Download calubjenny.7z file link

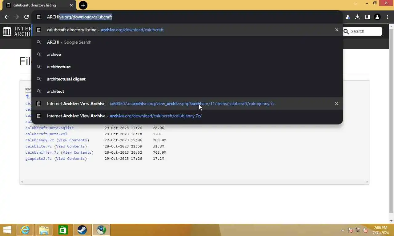pyautogui.click(x=40, y=140)
